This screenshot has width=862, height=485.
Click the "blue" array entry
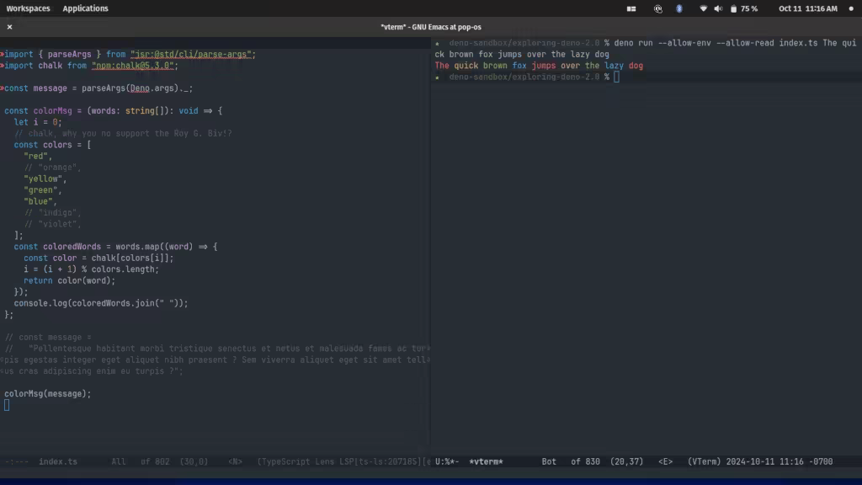40,201
